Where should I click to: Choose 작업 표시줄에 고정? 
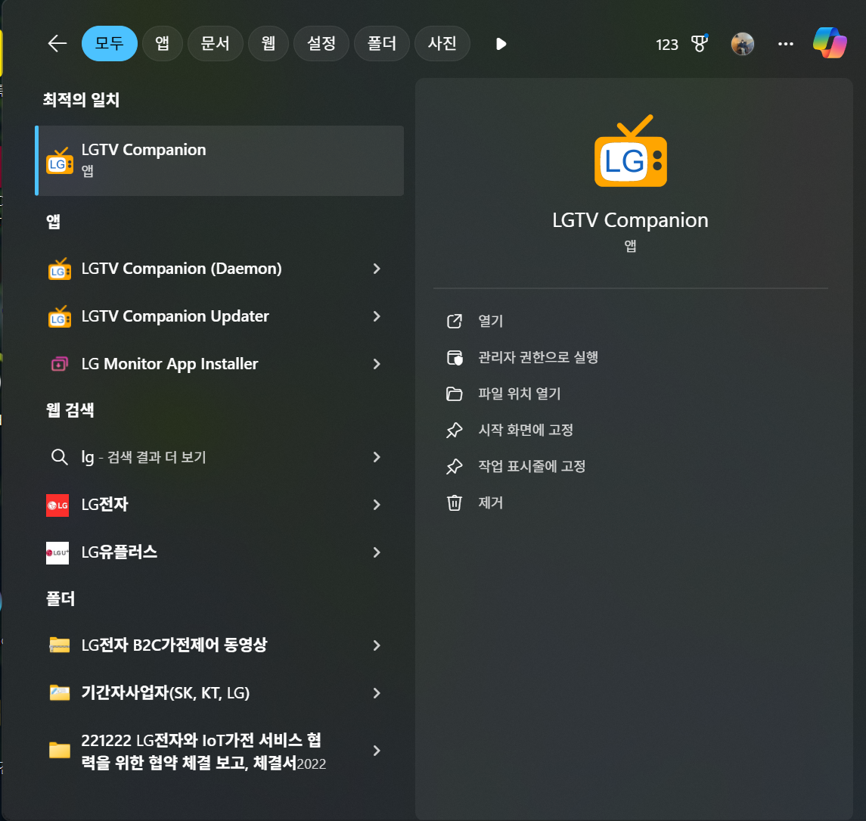[x=531, y=466]
